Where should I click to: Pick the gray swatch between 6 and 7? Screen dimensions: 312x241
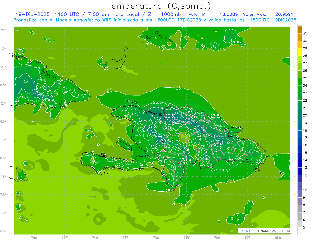pos(300,216)
